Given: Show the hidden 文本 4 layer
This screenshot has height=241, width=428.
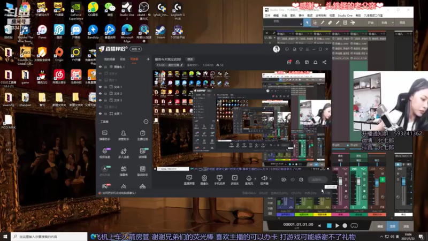Looking at the screenshot, I should 100,73.
